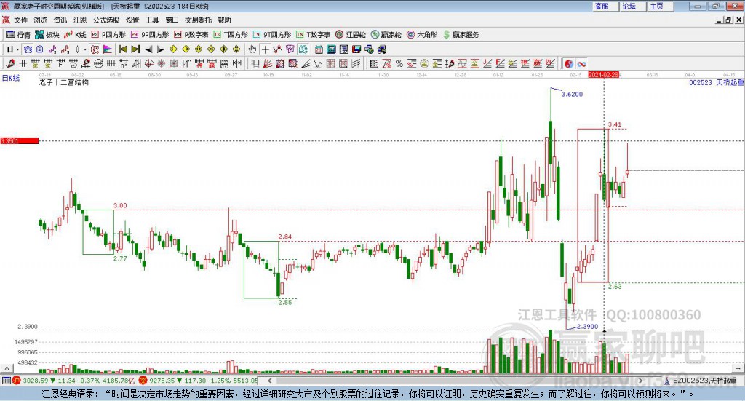Click the highlighted 2024-02-28 date marker
This screenshot has width=745, height=401.
pyautogui.click(x=603, y=74)
